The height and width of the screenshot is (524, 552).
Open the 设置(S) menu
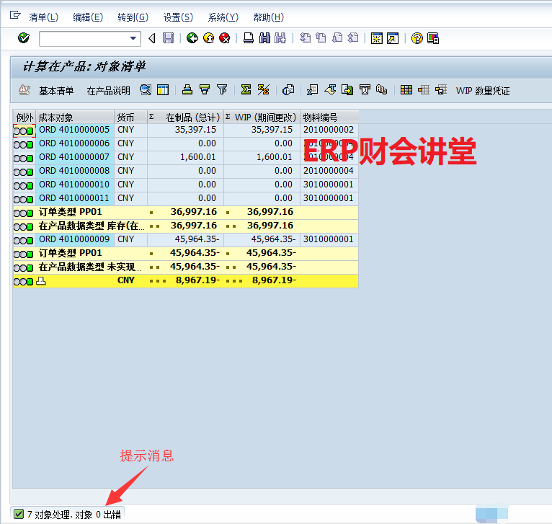(x=178, y=17)
